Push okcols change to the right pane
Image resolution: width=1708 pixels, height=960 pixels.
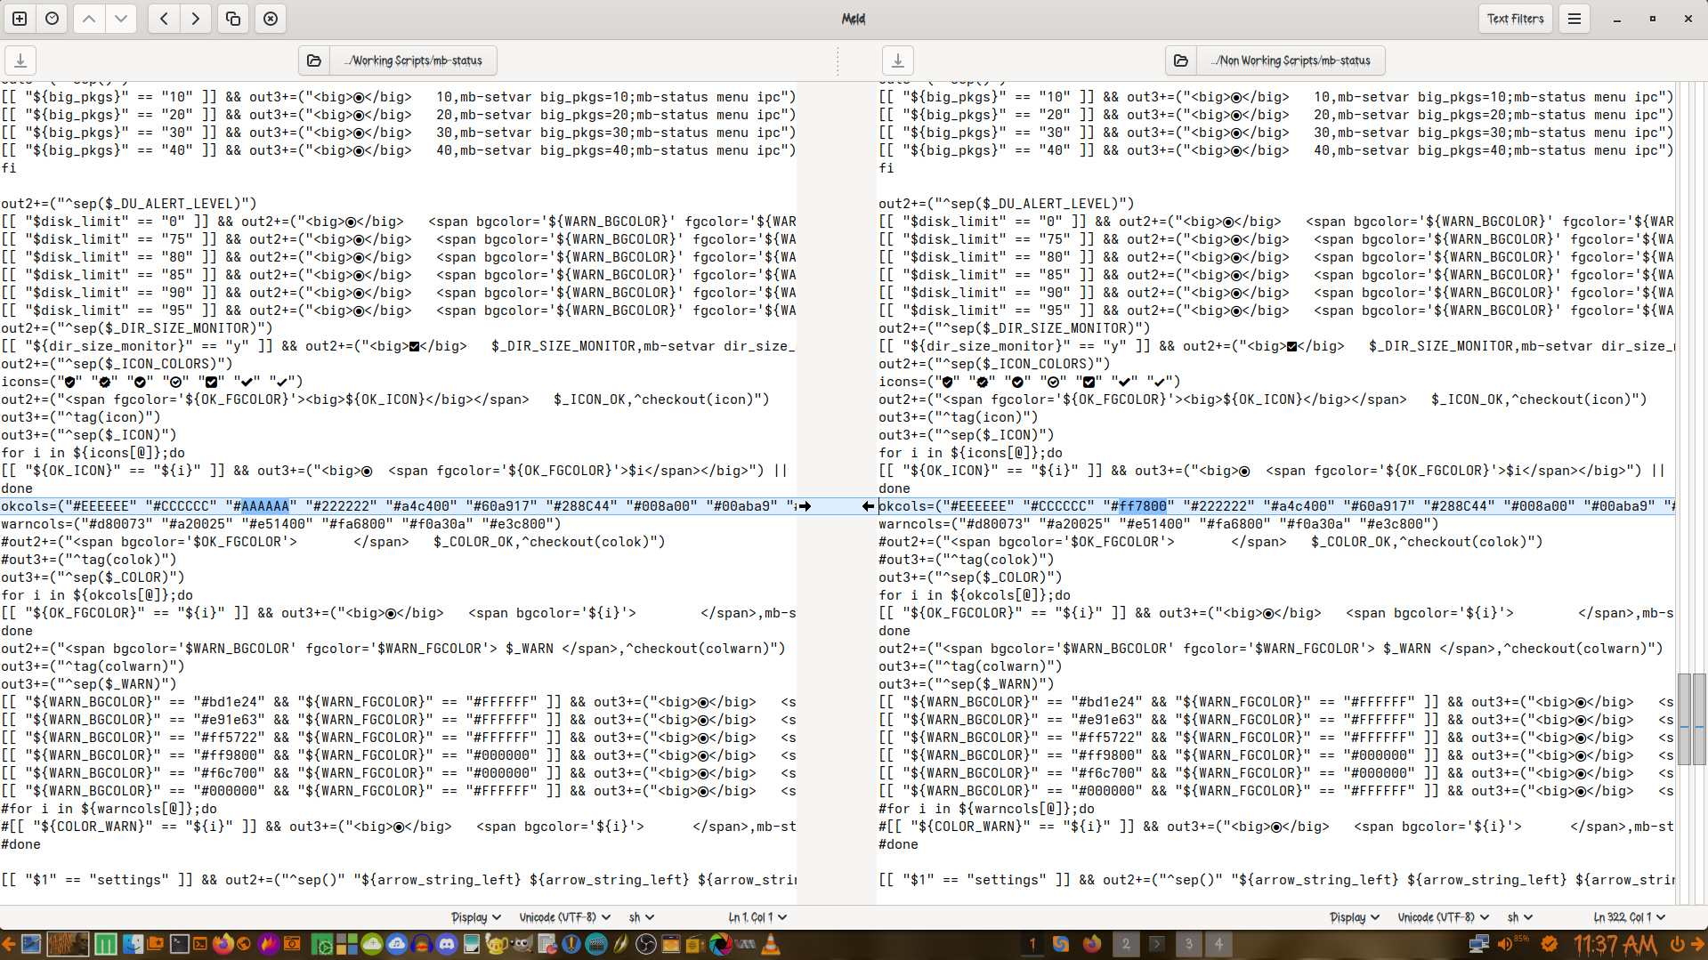(805, 506)
